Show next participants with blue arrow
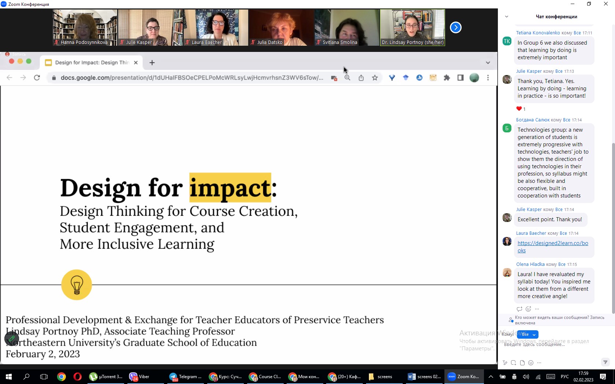The width and height of the screenshot is (615, 384). [455, 27]
